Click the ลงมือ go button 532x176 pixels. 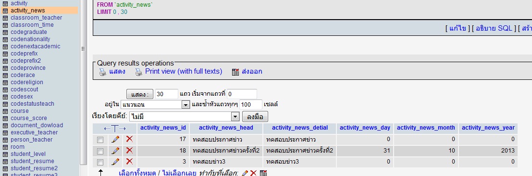[x=255, y=117]
